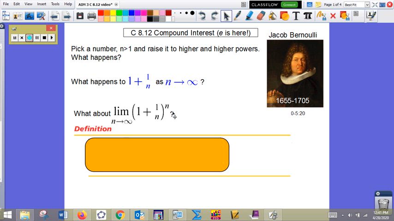Select the Shape tool
394x221 pixels.
point(285,16)
